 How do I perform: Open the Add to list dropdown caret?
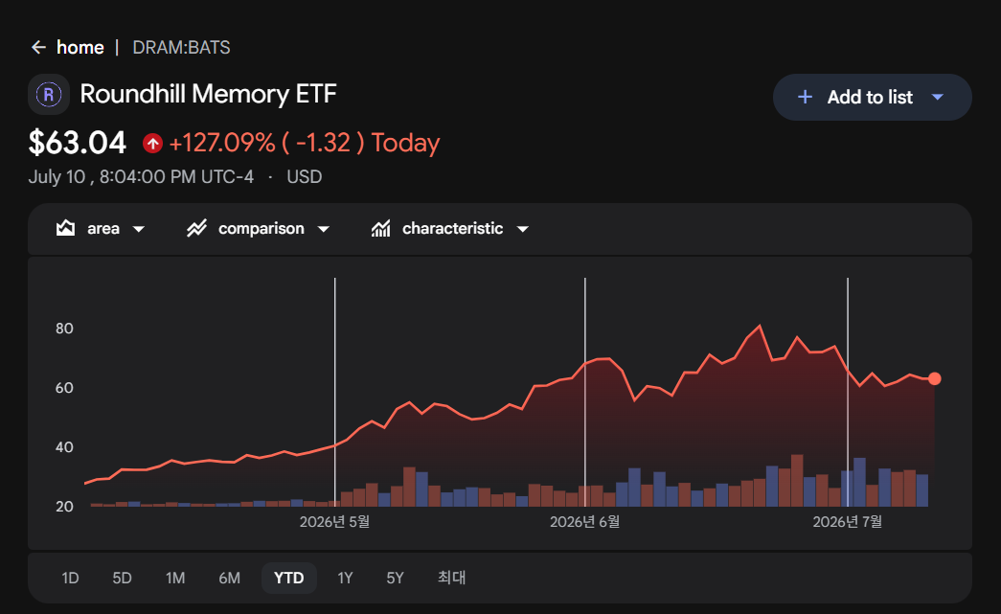coord(938,97)
